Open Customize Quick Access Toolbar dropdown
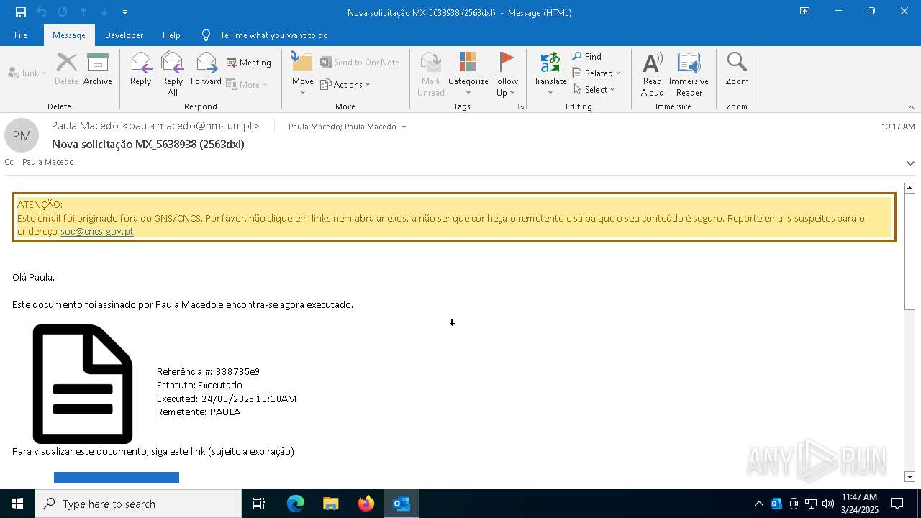Viewport: 921px width, 518px height. point(125,12)
